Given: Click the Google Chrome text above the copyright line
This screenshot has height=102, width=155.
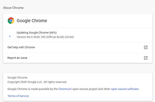Looking at the screenshot, I should [x=17, y=77].
